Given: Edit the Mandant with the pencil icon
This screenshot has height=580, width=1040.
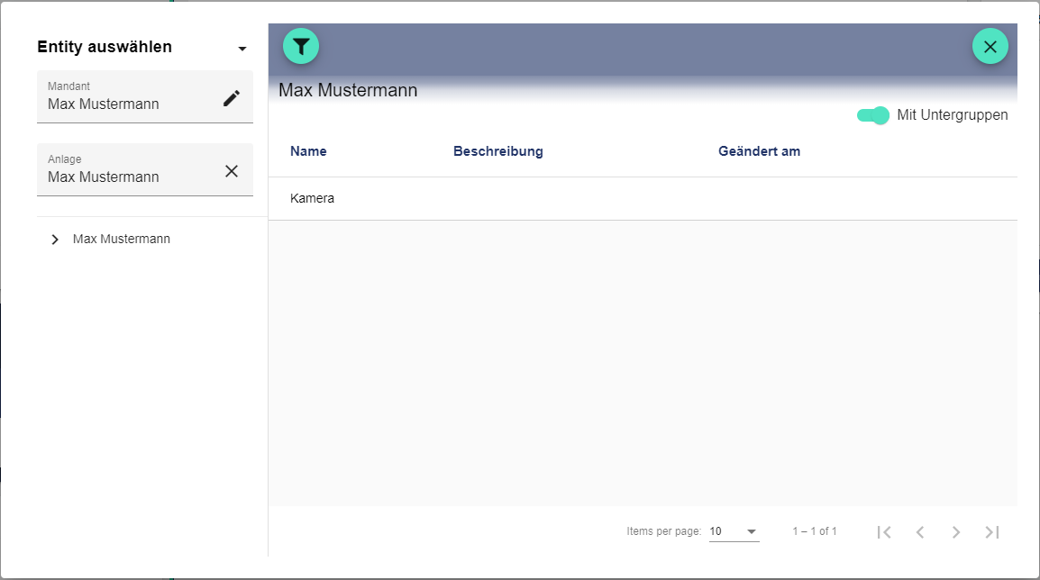Looking at the screenshot, I should coord(232,98).
